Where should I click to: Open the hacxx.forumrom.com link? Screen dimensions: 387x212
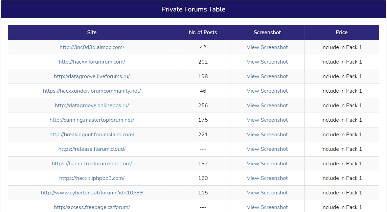coord(92,62)
